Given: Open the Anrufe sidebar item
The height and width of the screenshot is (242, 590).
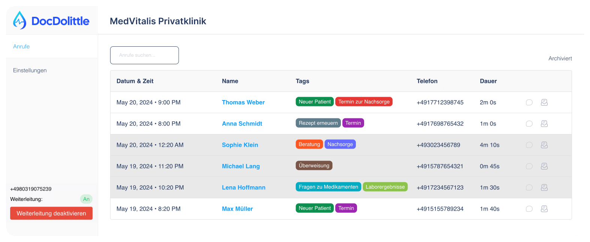Looking at the screenshot, I should coord(21,46).
